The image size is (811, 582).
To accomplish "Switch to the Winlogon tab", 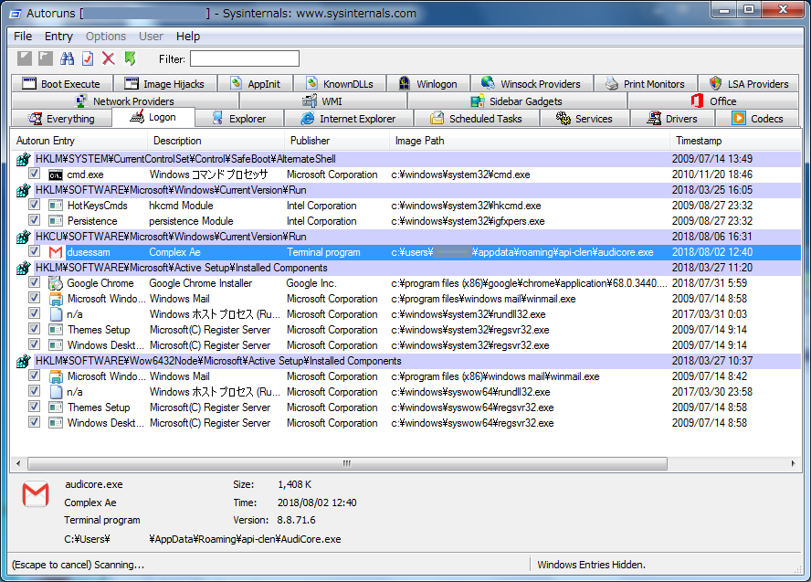I will click(x=428, y=84).
